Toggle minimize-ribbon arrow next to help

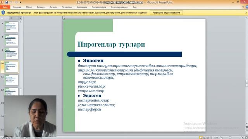click(x=243, y=7)
